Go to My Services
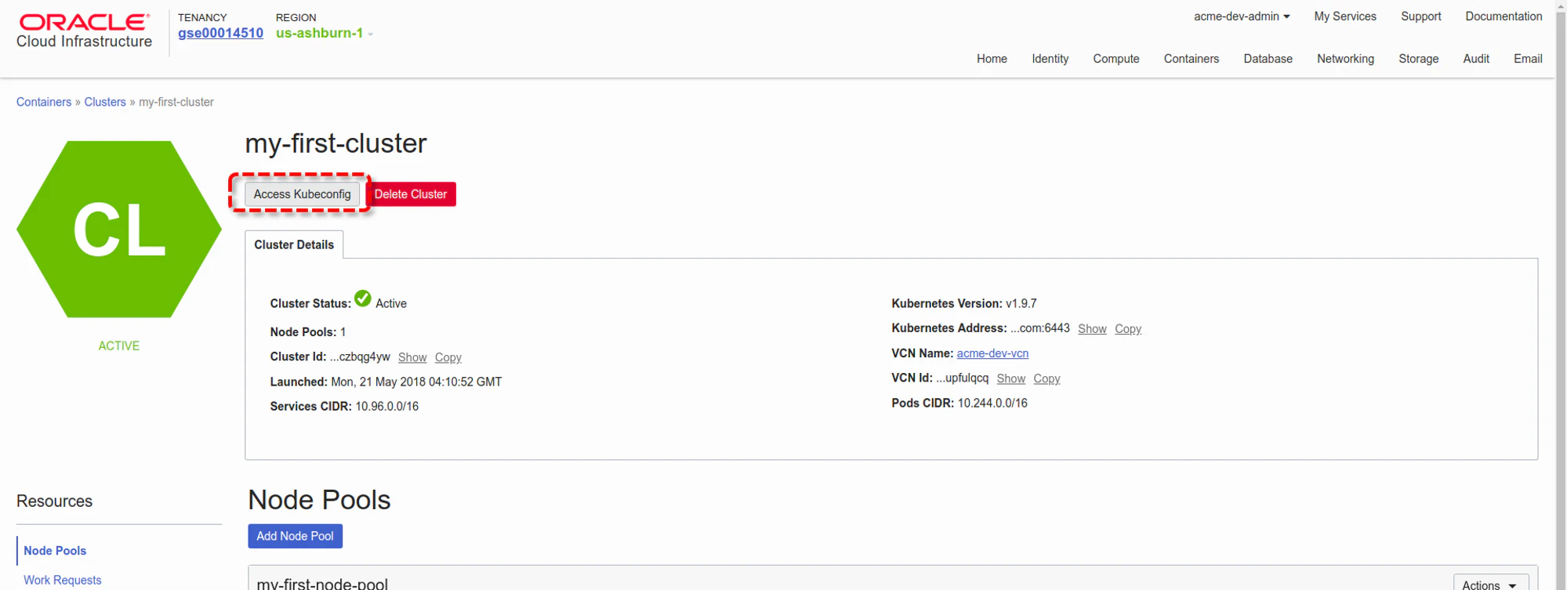Image resolution: width=1567 pixels, height=590 pixels. tap(1345, 16)
